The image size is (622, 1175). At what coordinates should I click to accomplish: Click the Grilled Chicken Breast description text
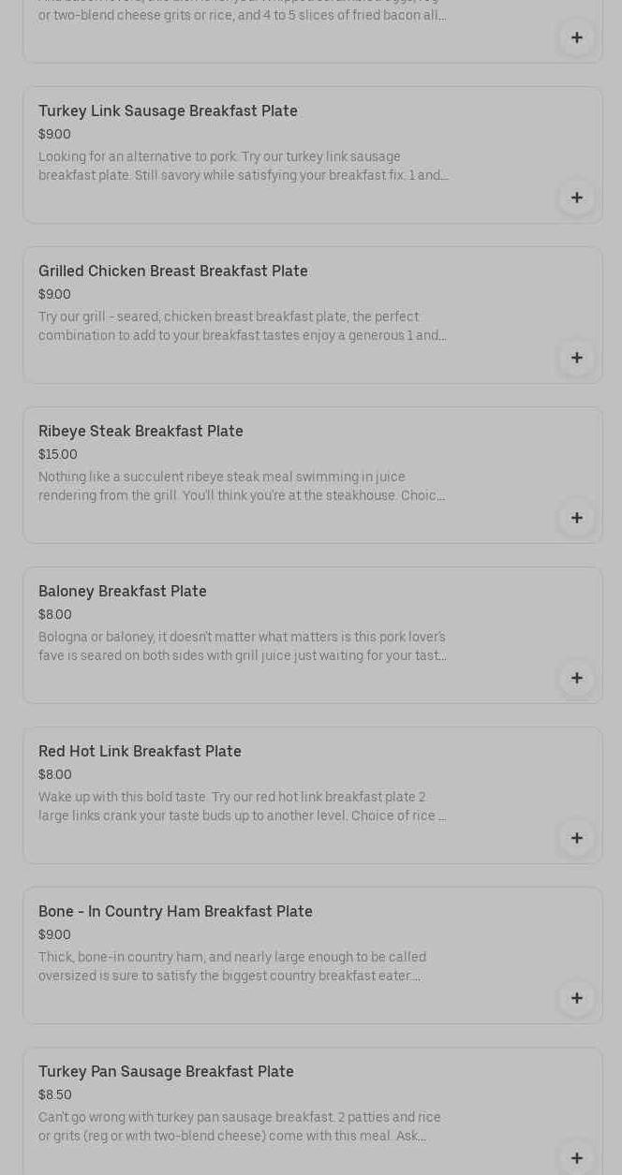(243, 326)
